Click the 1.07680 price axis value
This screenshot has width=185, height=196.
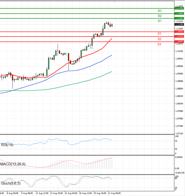(x=179, y=119)
